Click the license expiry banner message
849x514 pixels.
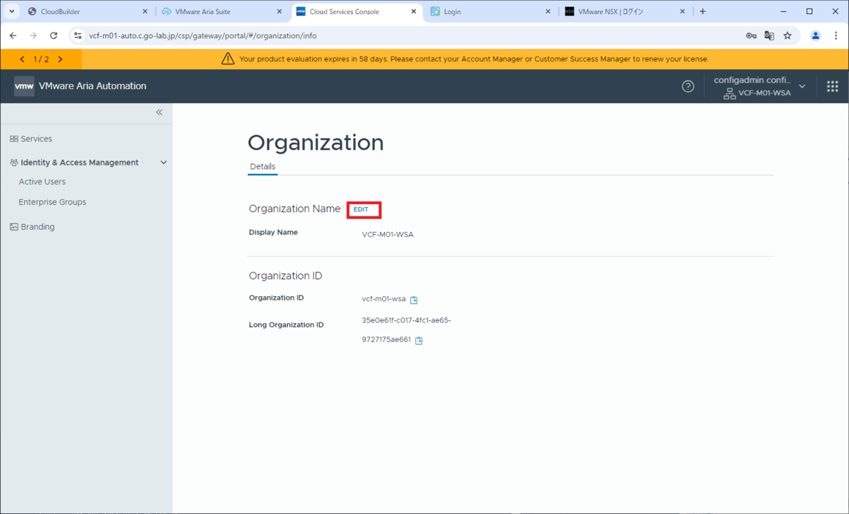coord(474,59)
